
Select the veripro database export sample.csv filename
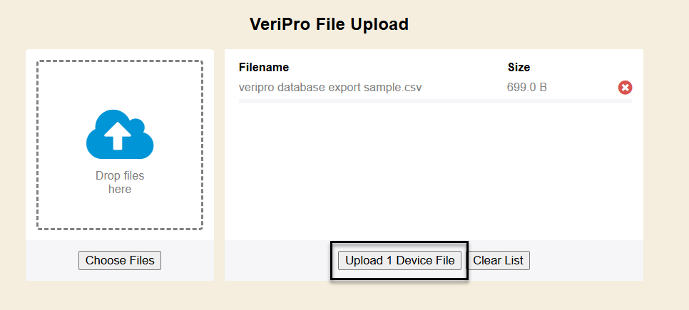(330, 88)
